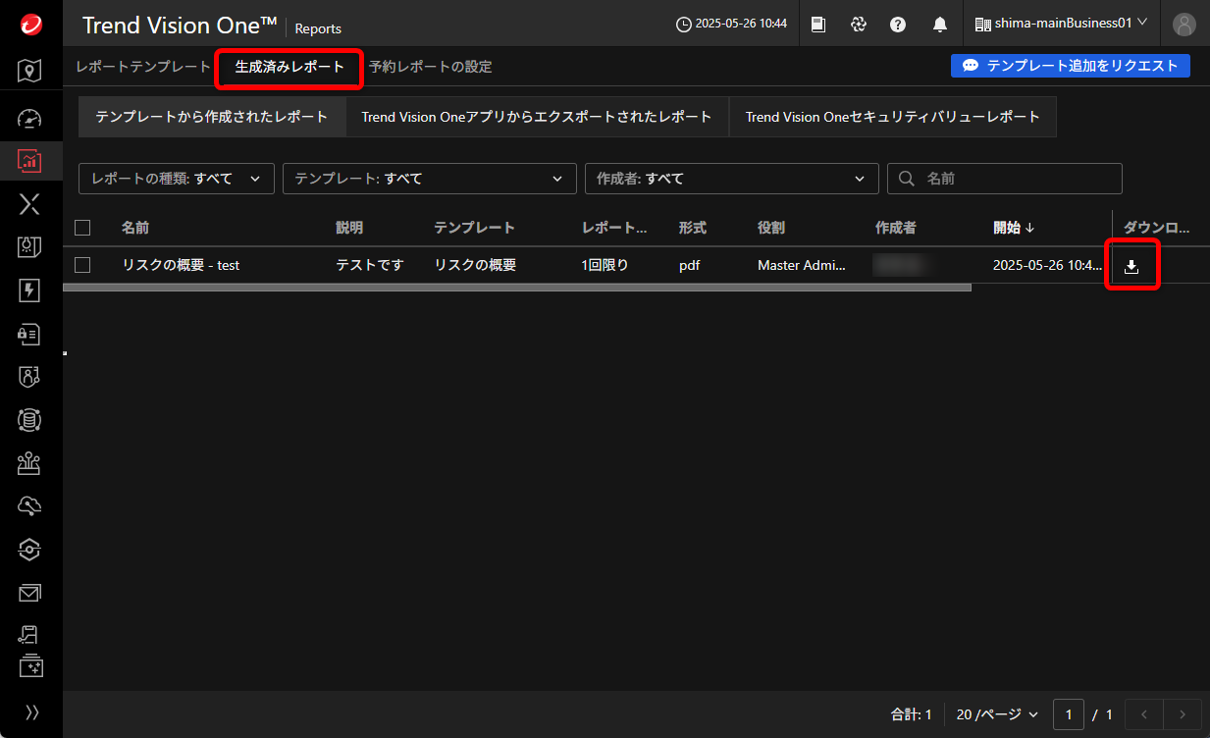1210x738 pixels.
Task: Click description cell テストです
Action: (370, 265)
